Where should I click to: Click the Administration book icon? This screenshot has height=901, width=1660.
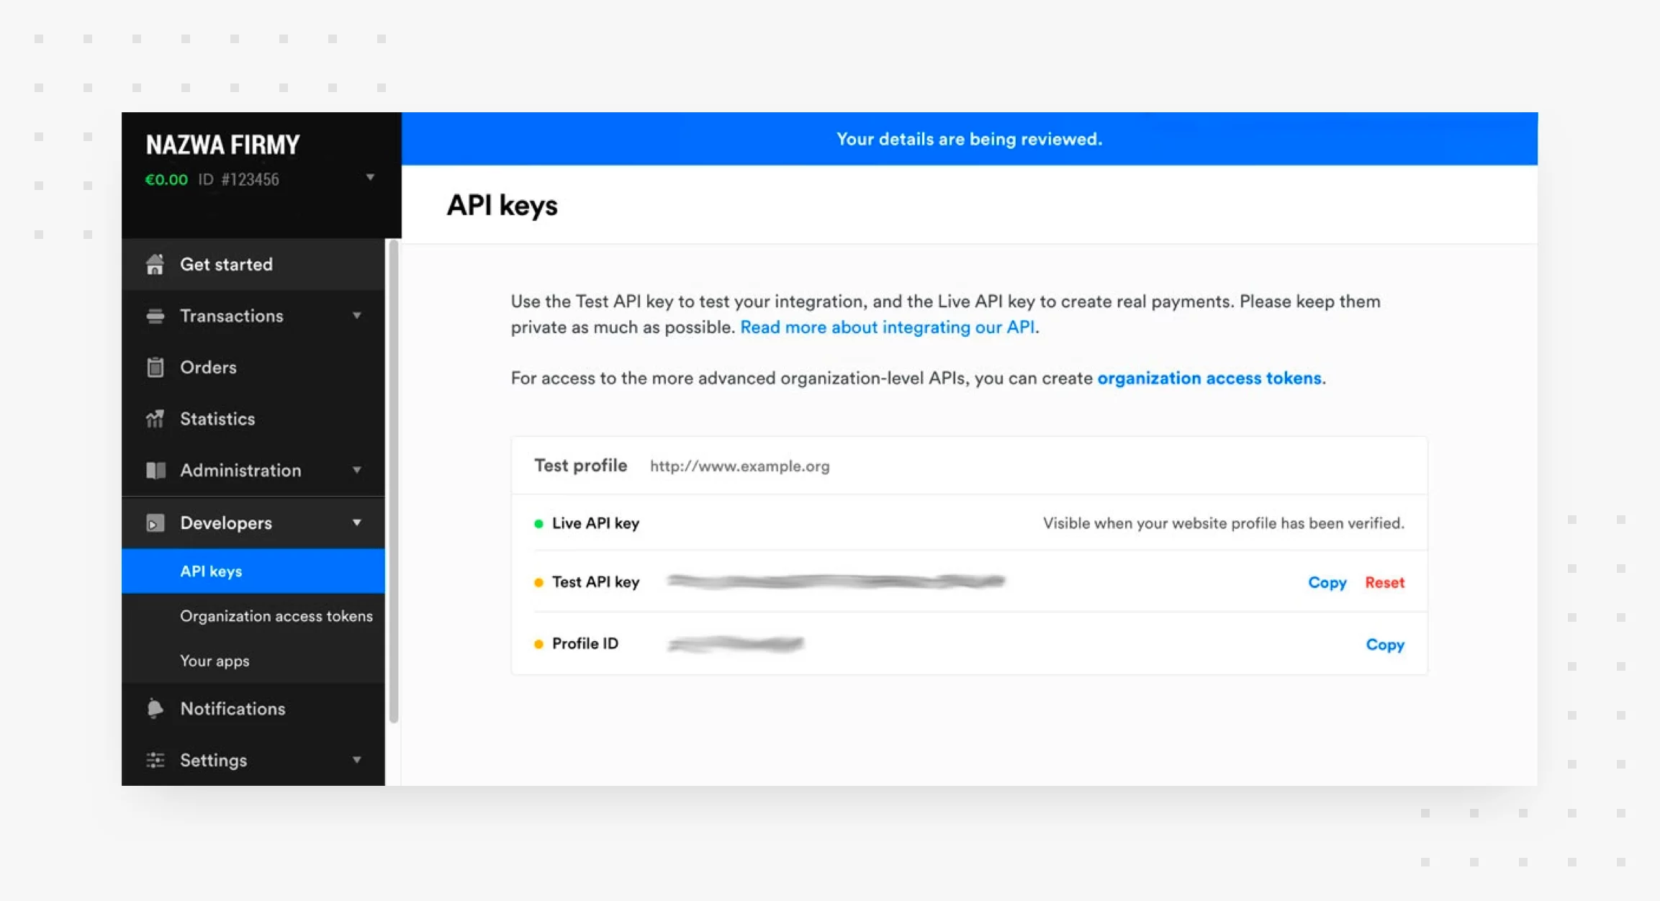(x=155, y=470)
